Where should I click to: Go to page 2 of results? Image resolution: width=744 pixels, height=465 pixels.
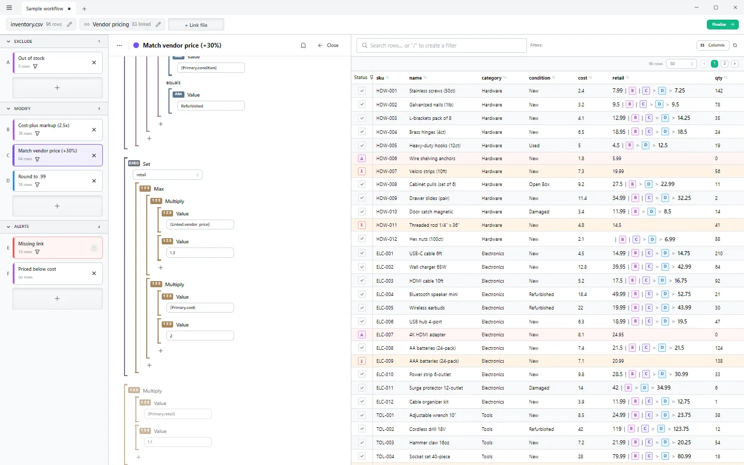[724, 64]
